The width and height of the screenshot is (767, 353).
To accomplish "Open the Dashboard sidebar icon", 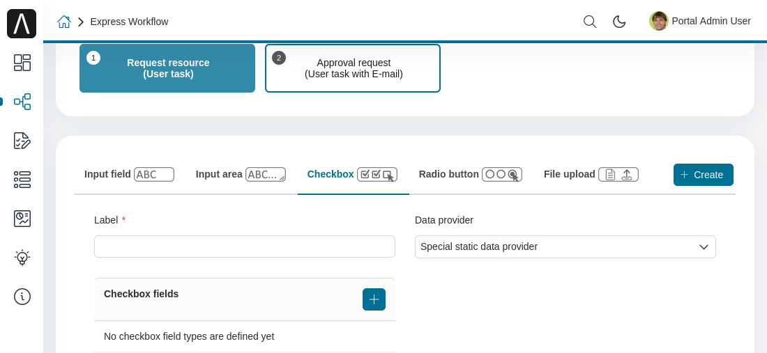I will click(22, 63).
